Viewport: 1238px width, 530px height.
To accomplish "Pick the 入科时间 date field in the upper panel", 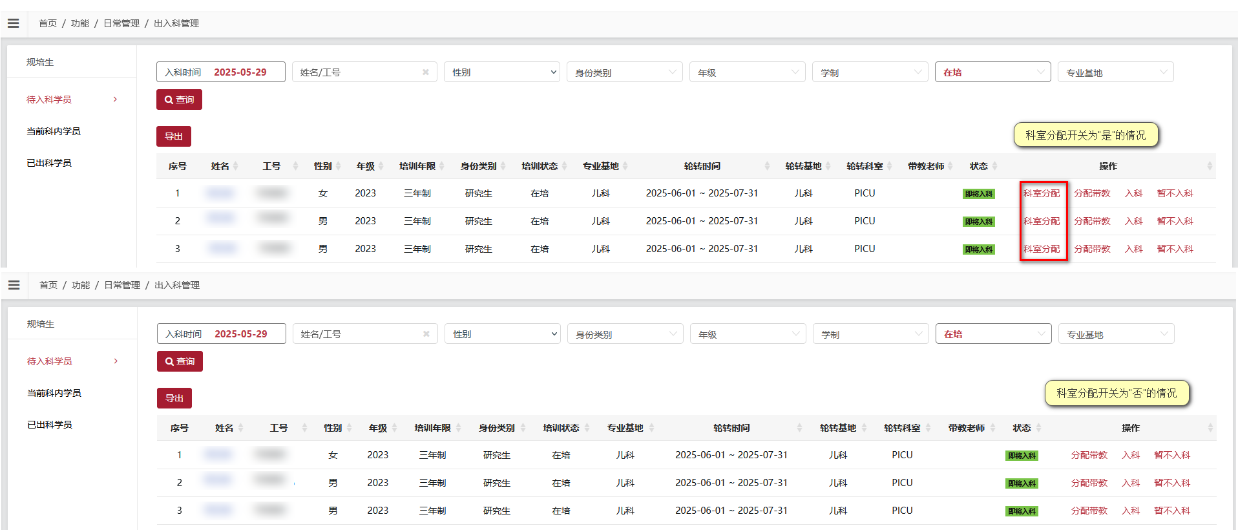I will [221, 72].
